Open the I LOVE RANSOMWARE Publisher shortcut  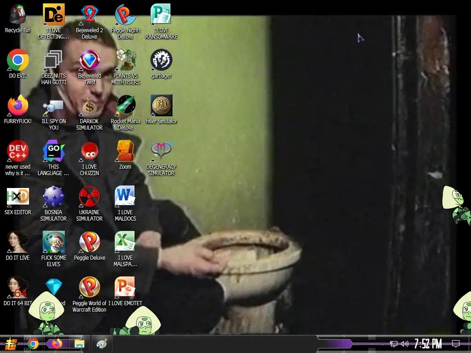161,22
